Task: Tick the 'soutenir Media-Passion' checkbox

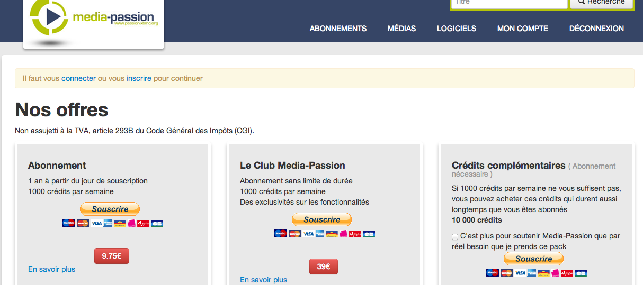Action: coord(455,237)
